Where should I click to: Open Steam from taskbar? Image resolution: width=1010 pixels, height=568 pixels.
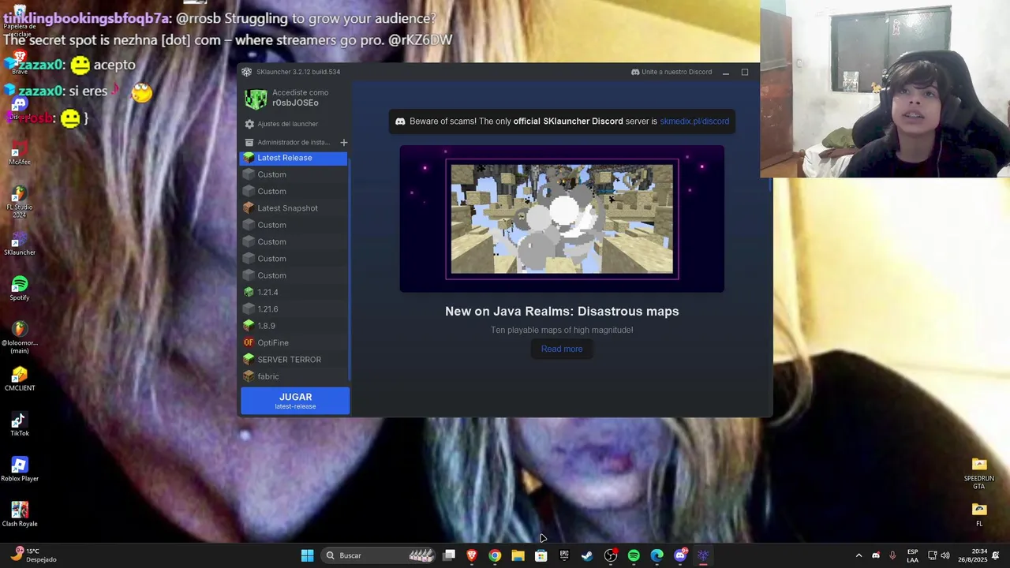coord(587,555)
